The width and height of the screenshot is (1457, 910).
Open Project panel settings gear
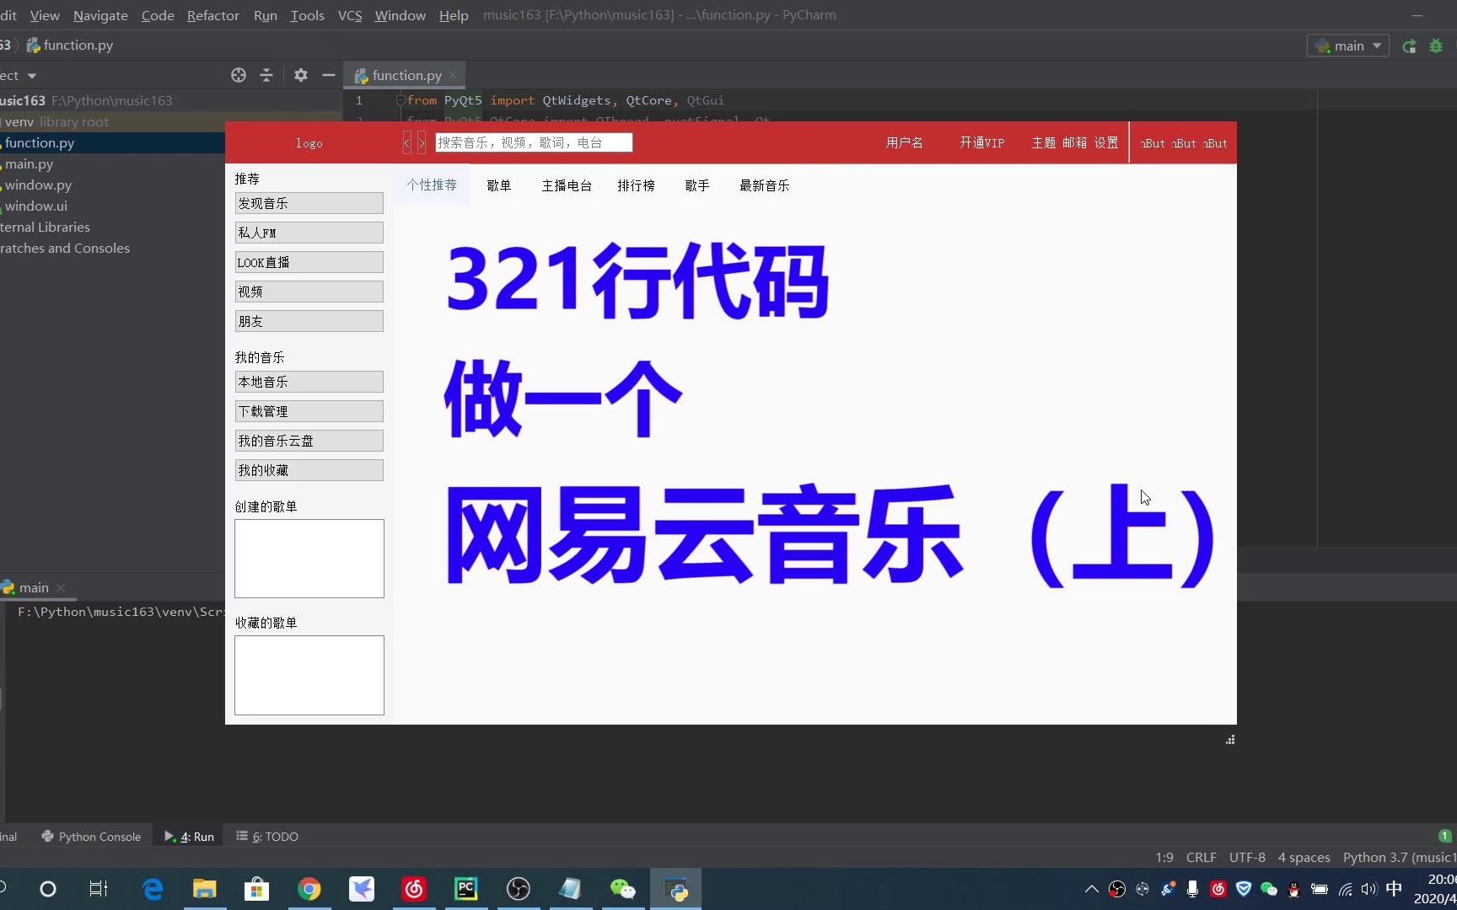301,75
